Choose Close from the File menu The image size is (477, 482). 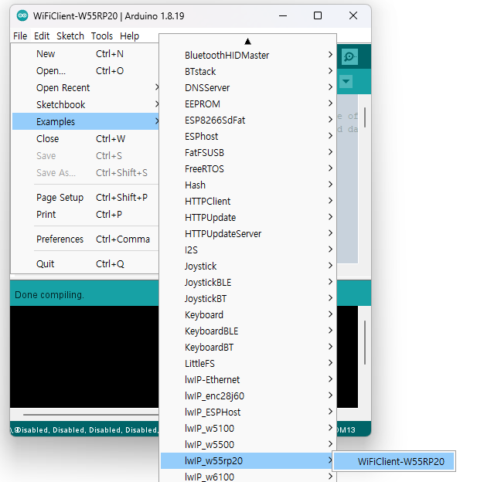pos(85,138)
